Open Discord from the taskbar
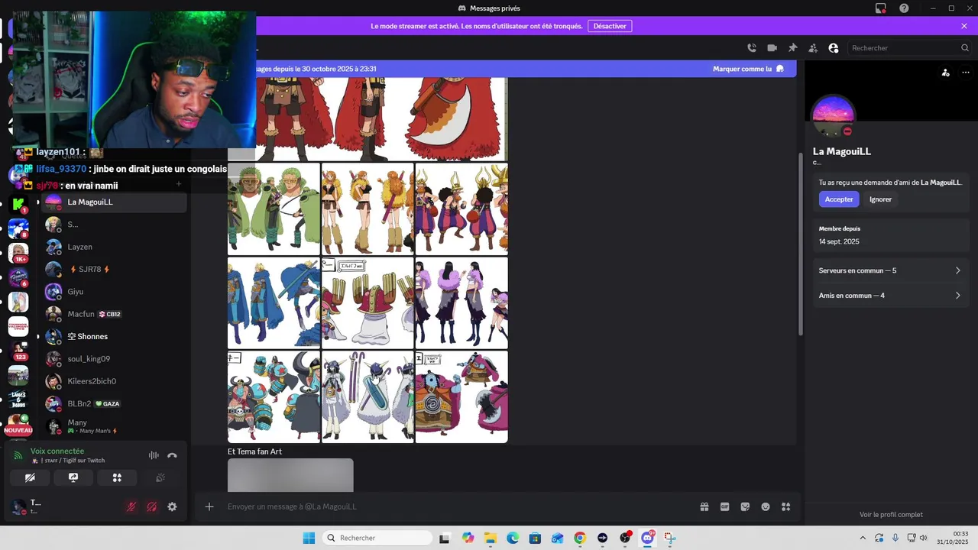 pyautogui.click(x=648, y=538)
